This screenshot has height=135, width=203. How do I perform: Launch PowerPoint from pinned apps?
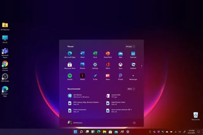click(108, 55)
